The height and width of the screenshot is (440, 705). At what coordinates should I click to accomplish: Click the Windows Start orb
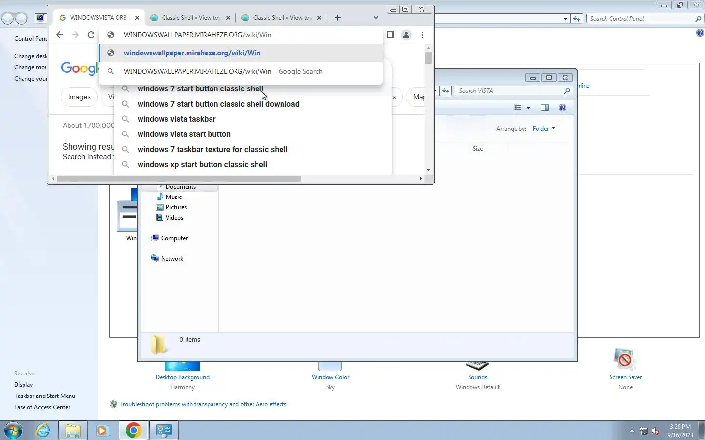(13, 430)
